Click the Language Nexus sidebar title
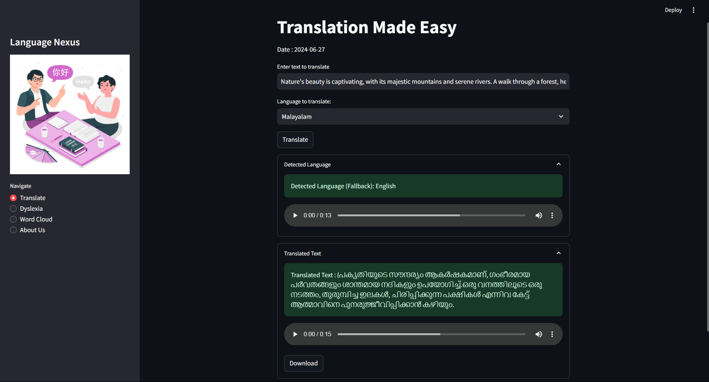 click(x=45, y=42)
